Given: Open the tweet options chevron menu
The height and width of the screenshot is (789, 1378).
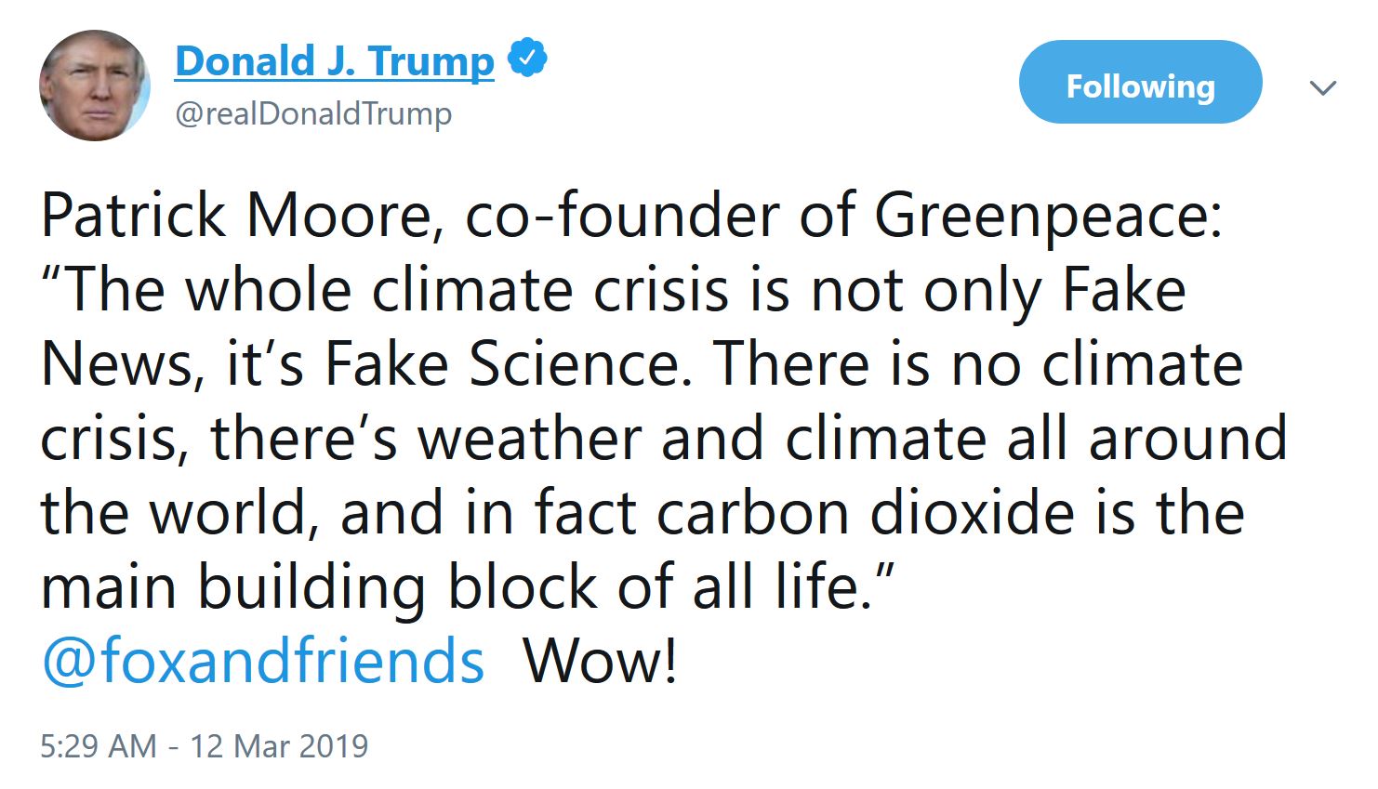Looking at the screenshot, I should click(x=1322, y=88).
